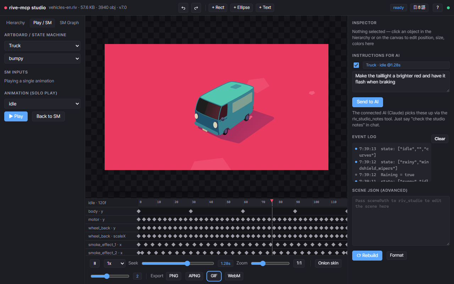Click the red dot logo beside rive-mcp studio
The width and height of the screenshot is (454, 284).
point(6,7)
